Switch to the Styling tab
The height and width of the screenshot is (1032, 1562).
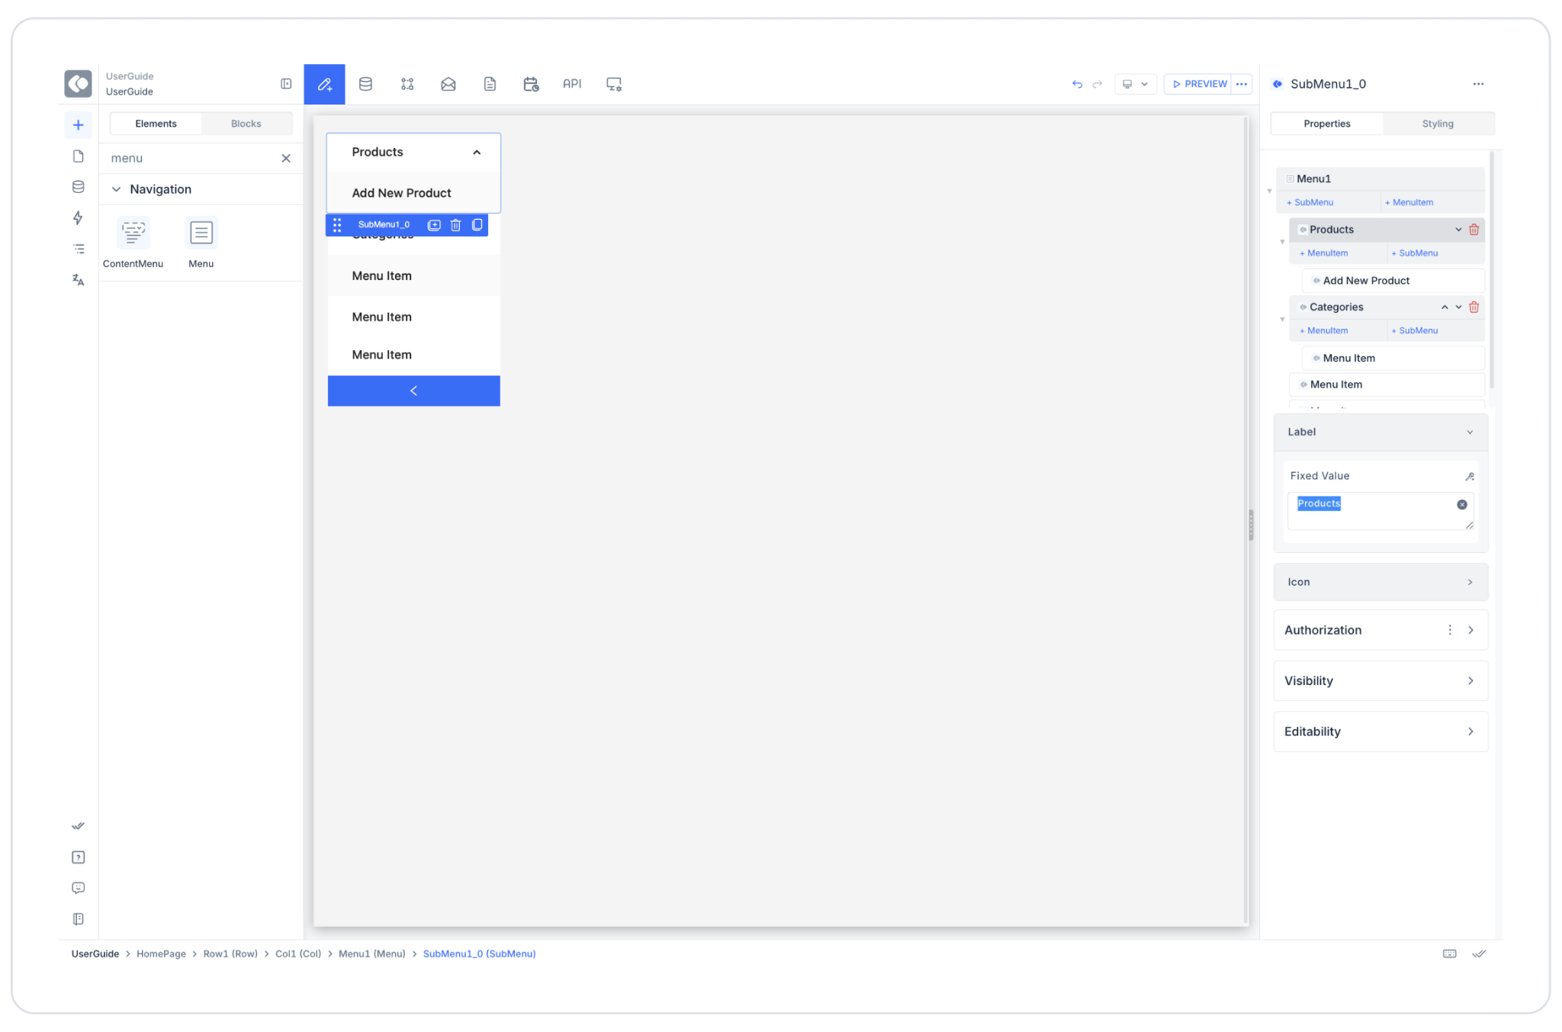tap(1437, 124)
